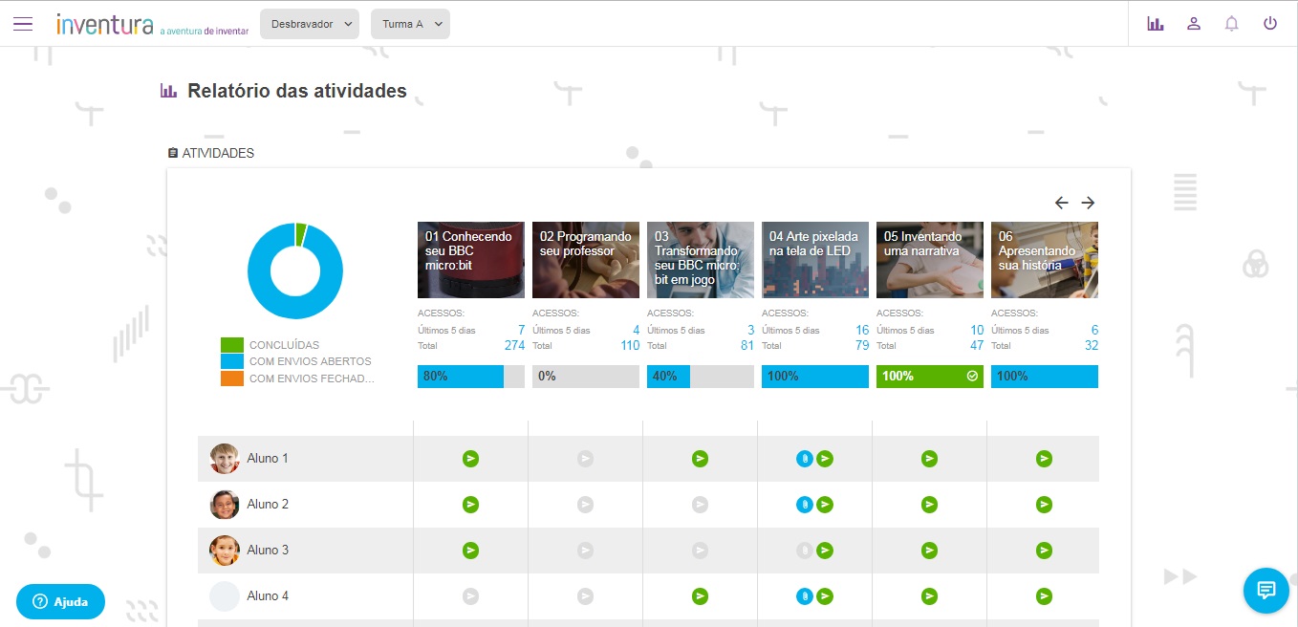The height and width of the screenshot is (627, 1298).
Task: Open the hamburger menu
Action: click(23, 24)
